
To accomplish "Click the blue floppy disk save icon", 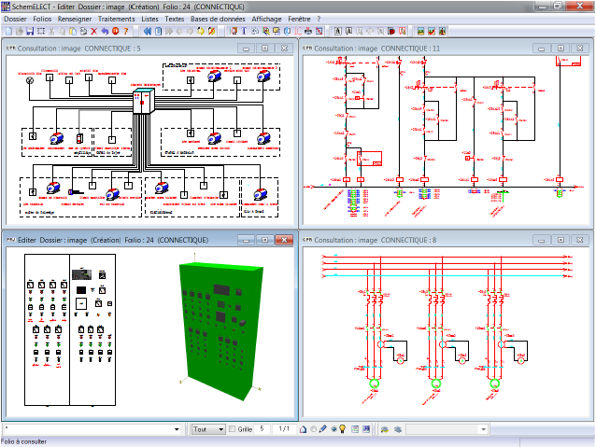I will coord(30,31).
